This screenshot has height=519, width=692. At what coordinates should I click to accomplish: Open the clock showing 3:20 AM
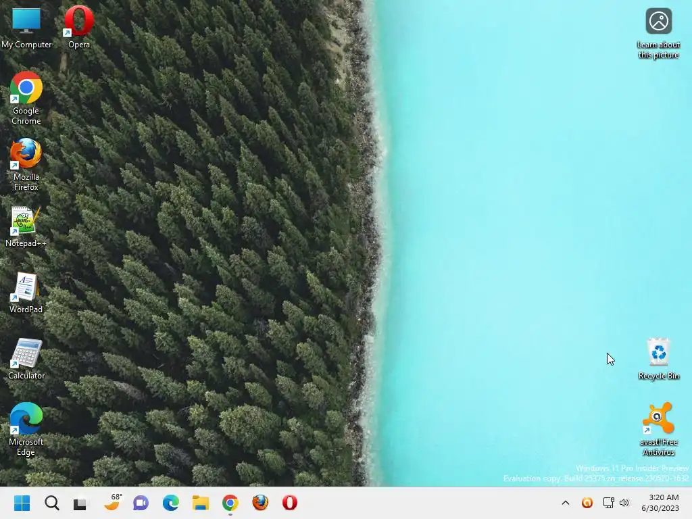[660, 503]
